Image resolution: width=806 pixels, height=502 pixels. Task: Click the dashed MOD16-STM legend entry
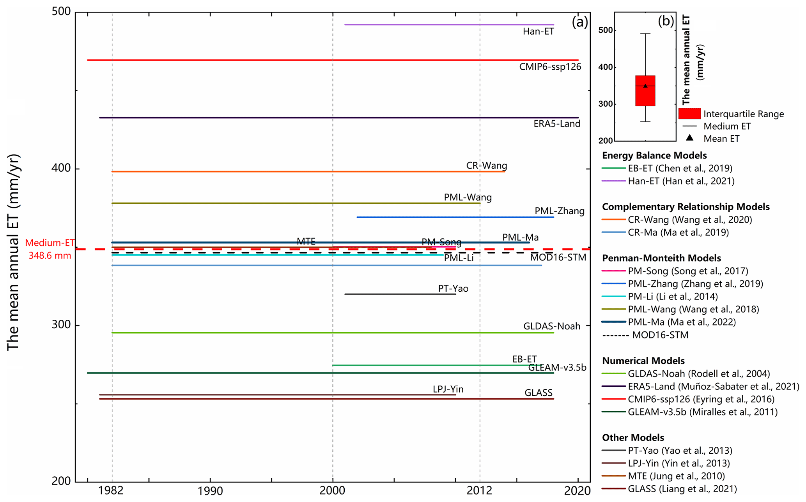(660, 335)
